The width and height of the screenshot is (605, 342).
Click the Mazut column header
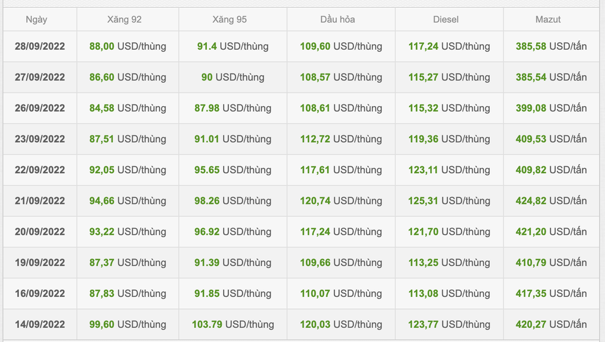[548, 20]
